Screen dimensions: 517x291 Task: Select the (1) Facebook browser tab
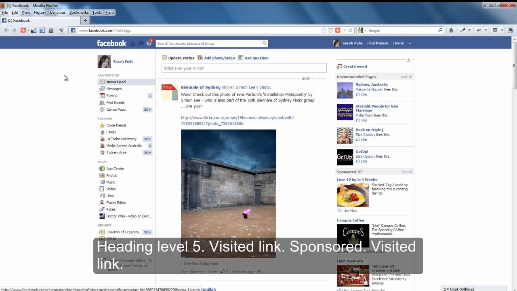click(40, 21)
